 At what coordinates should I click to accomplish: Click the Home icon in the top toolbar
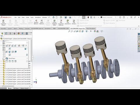(x=53, y=17)
